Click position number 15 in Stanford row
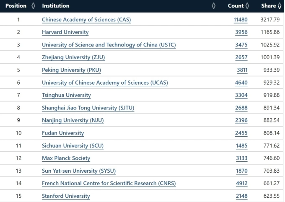The width and height of the screenshot is (285, 202). (x=18, y=196)
